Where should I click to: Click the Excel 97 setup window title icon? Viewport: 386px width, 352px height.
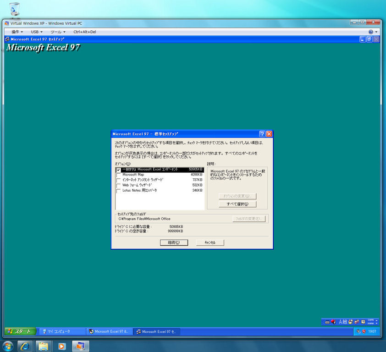point(7,39)
